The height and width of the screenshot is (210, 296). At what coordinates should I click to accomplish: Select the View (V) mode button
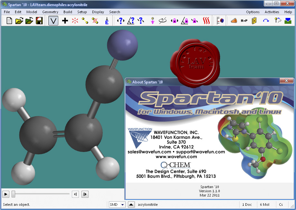point(53,21)
